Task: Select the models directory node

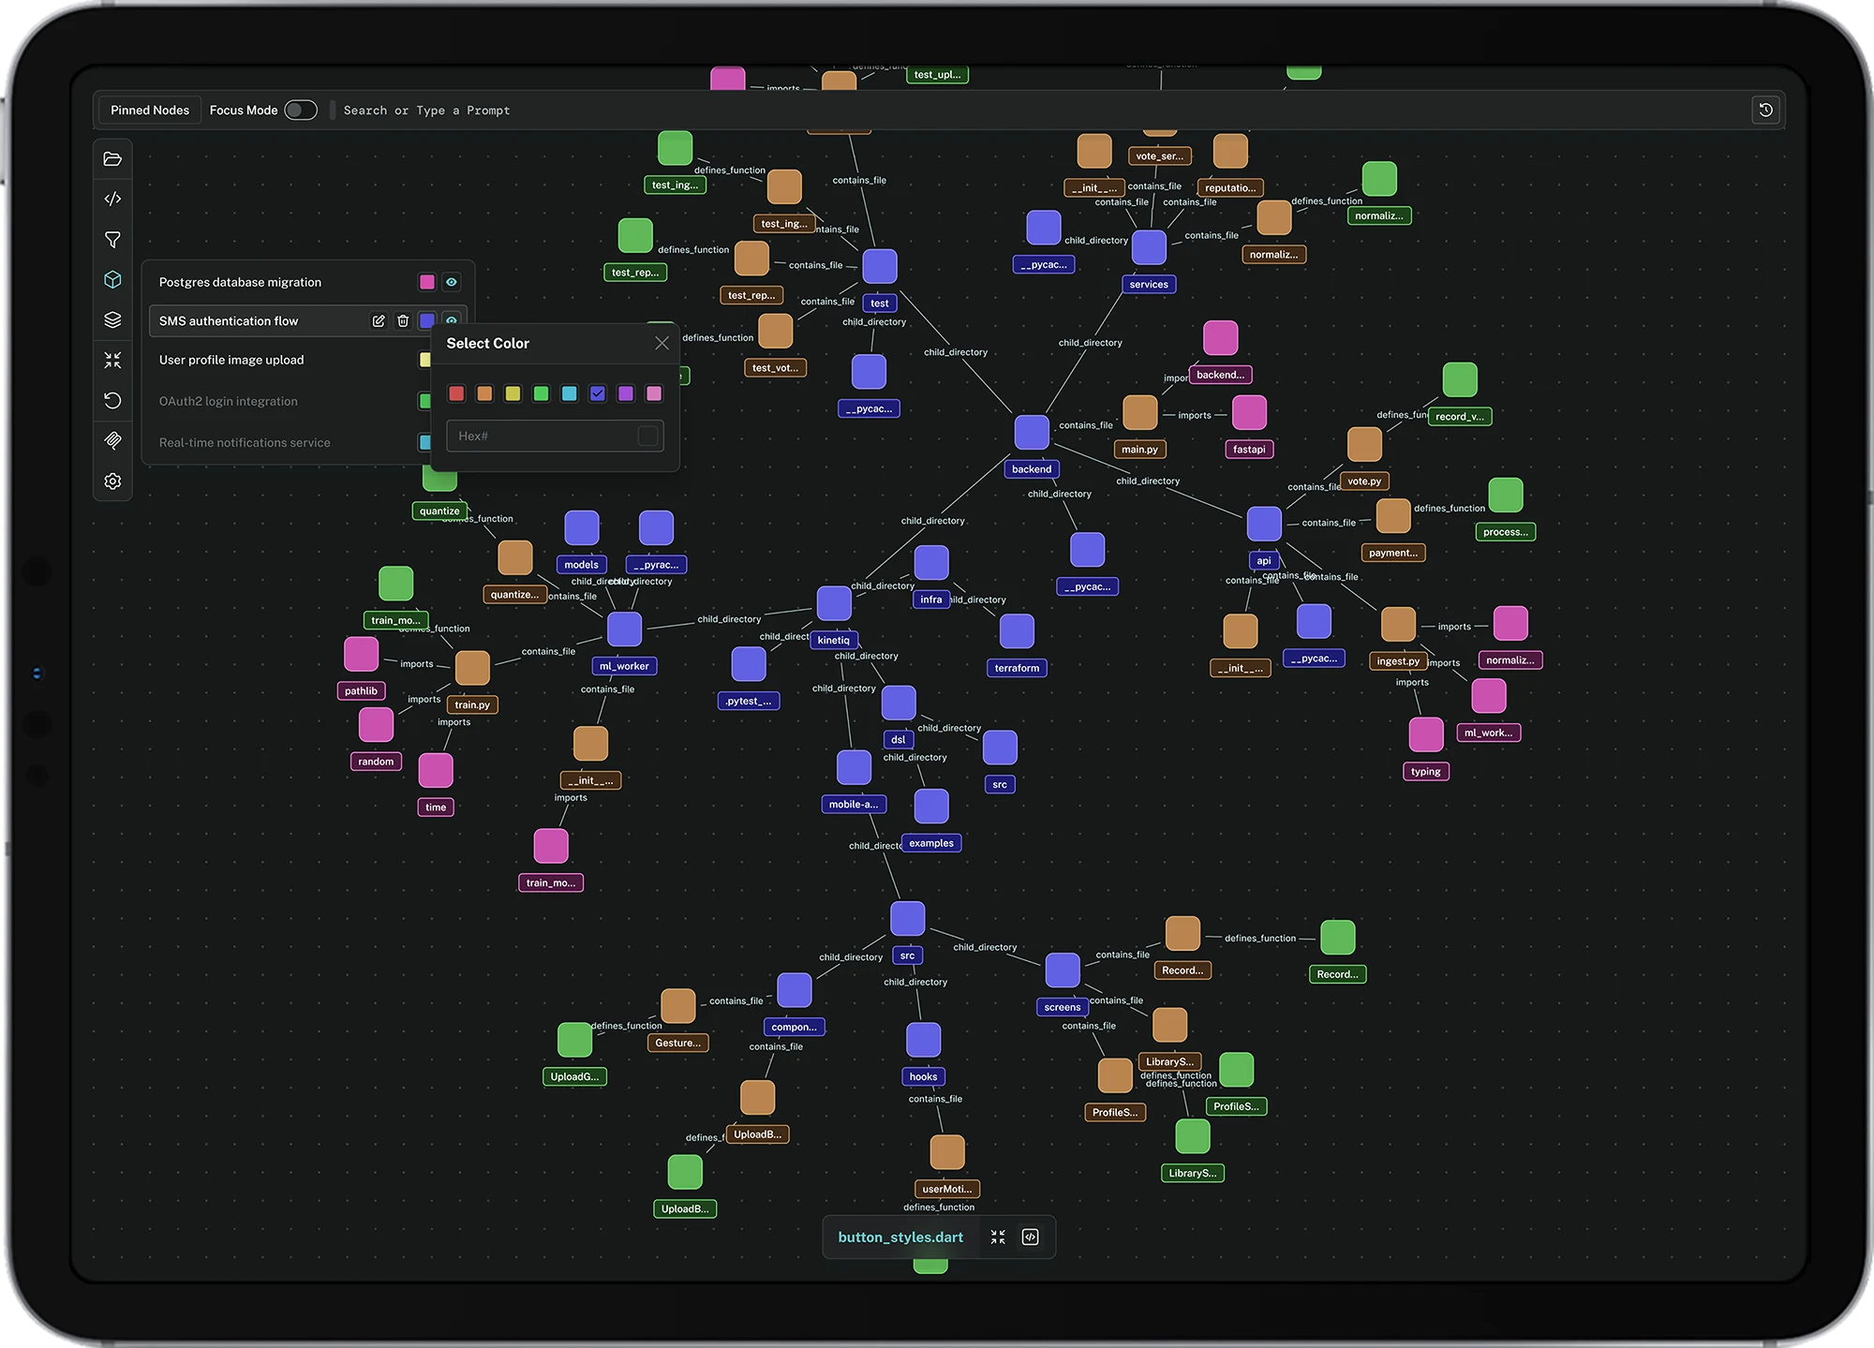Action: tap(581, 528)
